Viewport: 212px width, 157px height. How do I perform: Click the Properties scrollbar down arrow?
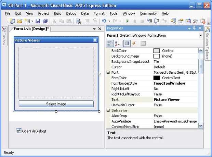(201, 126)
